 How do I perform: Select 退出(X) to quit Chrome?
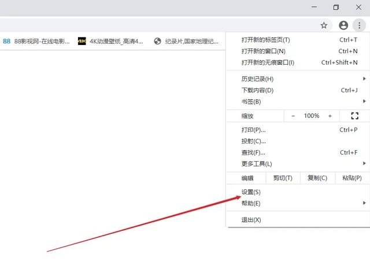[298, 220]
